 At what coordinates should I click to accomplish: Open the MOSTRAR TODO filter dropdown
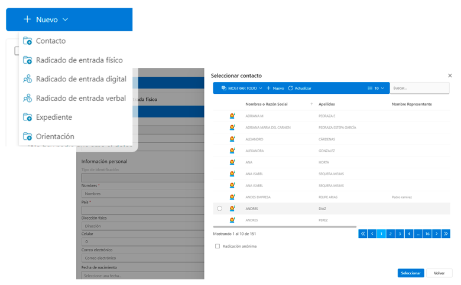242,89
